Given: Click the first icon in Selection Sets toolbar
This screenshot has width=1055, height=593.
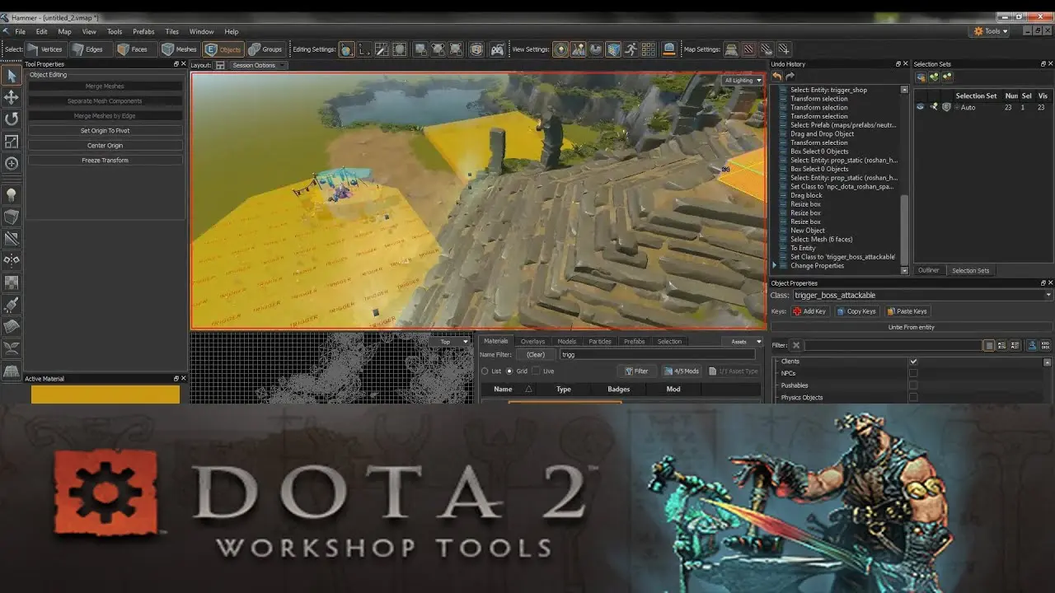Looking at the screenshot, I should (921, 77).
